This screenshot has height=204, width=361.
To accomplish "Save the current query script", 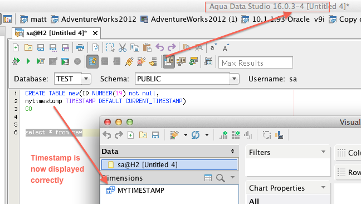I will [41, 48].
